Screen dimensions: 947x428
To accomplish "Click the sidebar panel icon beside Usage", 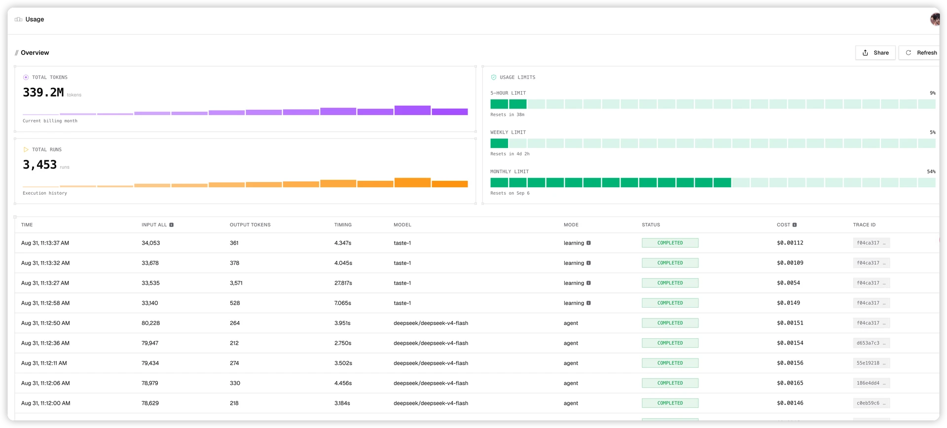I will [18, 19].
